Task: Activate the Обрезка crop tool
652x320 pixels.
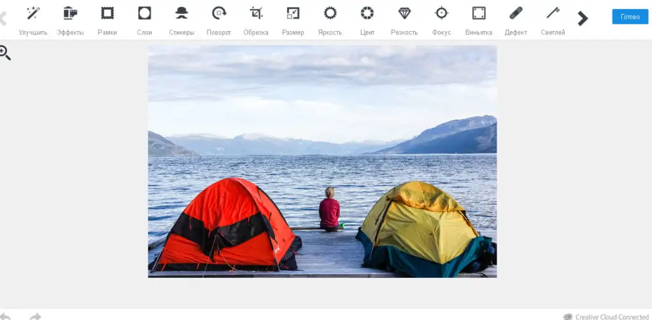Action: [x=256, y=18]
